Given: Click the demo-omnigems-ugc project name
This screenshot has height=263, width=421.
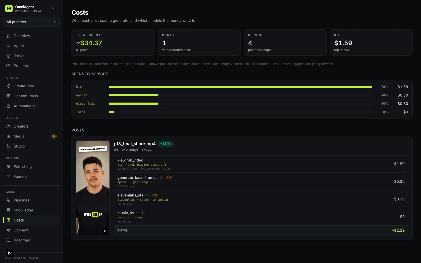Looking at the screenshot, I should tap(133, 149).
